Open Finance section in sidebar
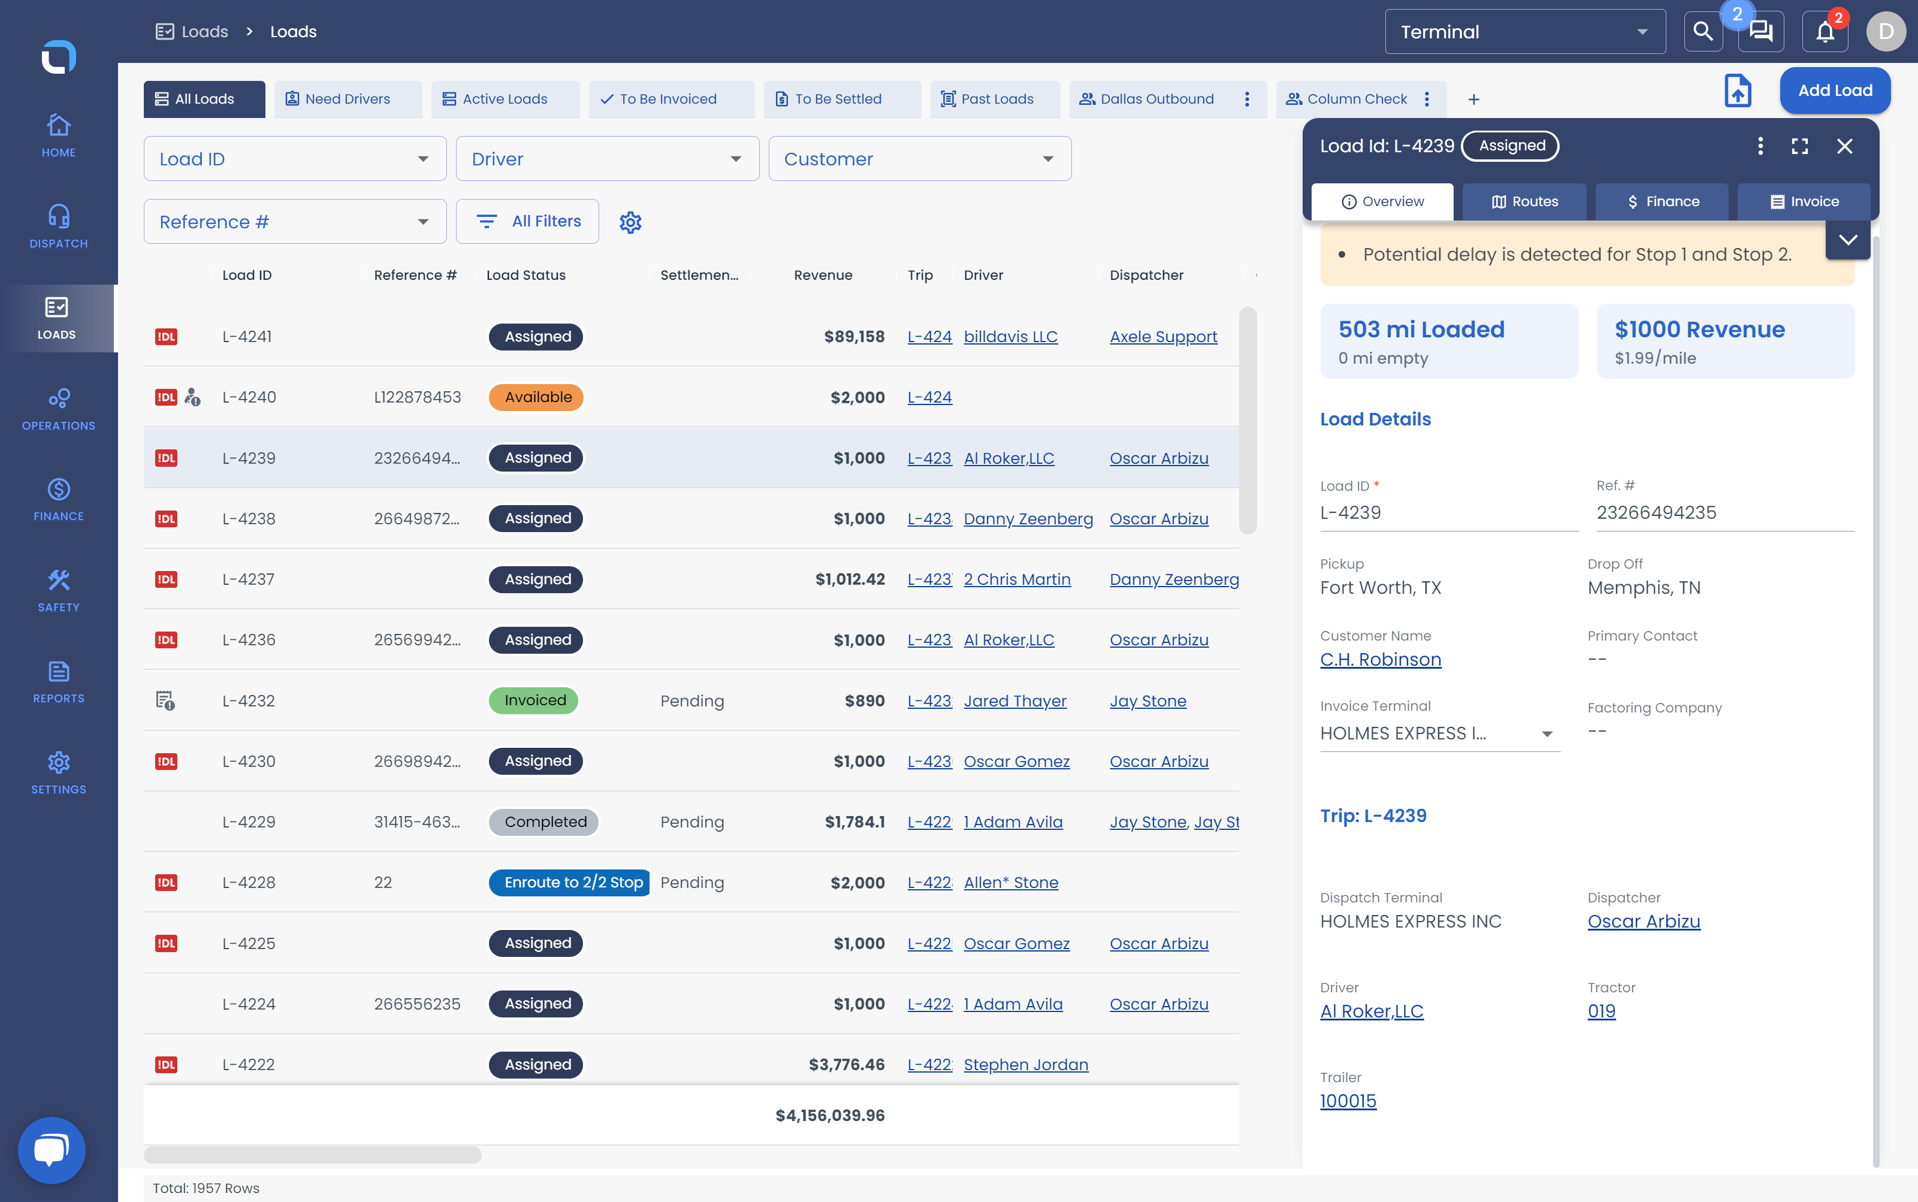Viewport: 1918px width, 1202px height. [x=58, y=499]
